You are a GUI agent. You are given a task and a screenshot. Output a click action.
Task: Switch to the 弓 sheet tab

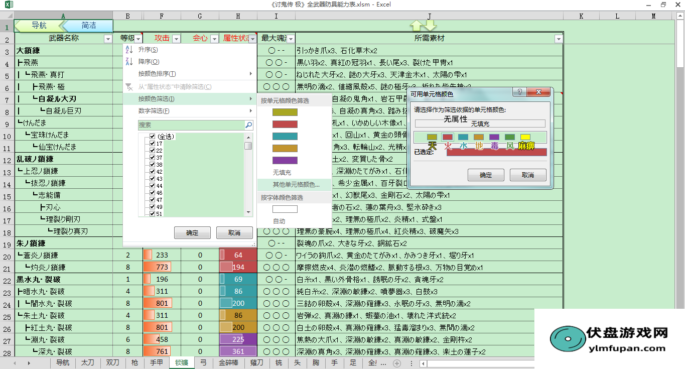(x=203, y=362)
